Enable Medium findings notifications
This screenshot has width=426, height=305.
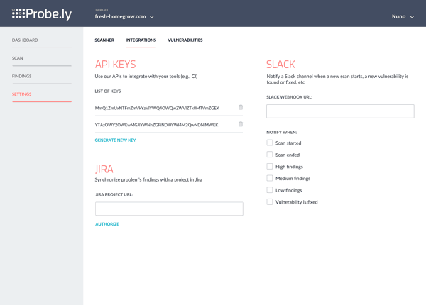tap(270, 178)
